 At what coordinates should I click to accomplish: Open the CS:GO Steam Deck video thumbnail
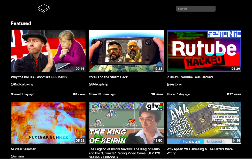[x=126, y=51]
